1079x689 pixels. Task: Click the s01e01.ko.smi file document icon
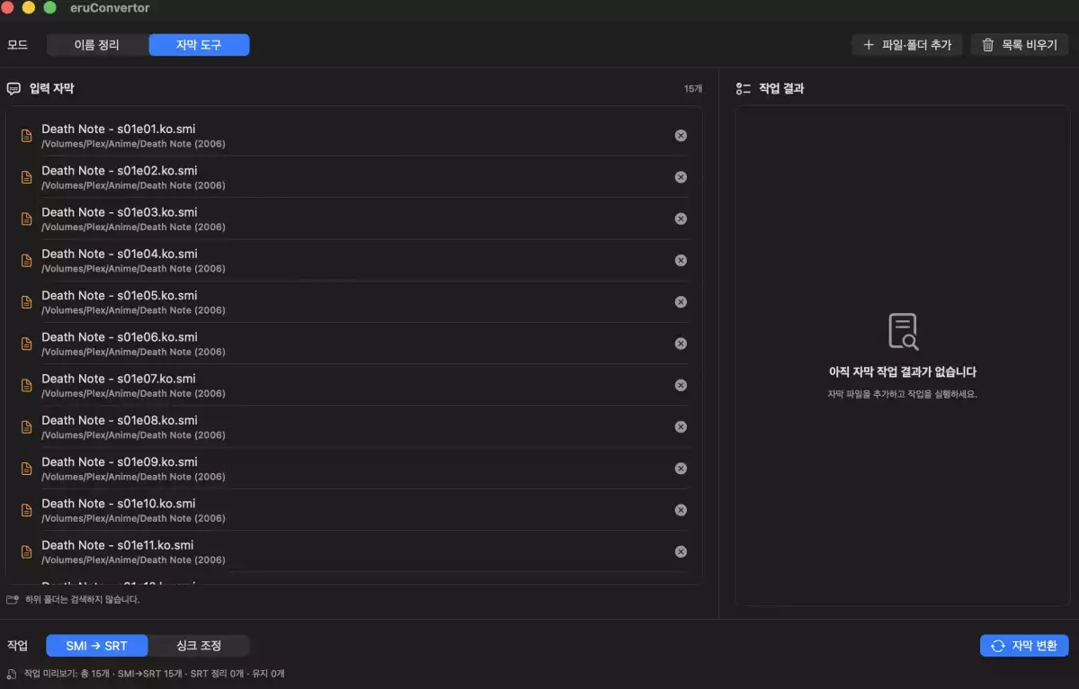27,136
